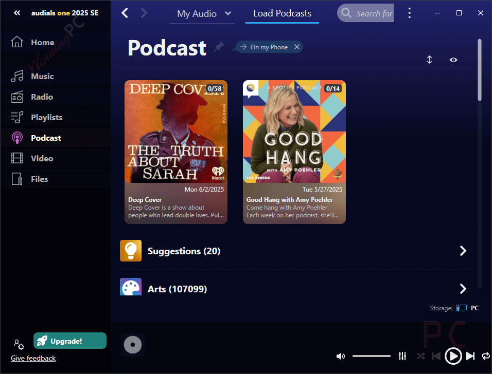This screenshot has width=492, height=374.
Task: Navigate forward with the right arrow
Action: pos(144,13)
